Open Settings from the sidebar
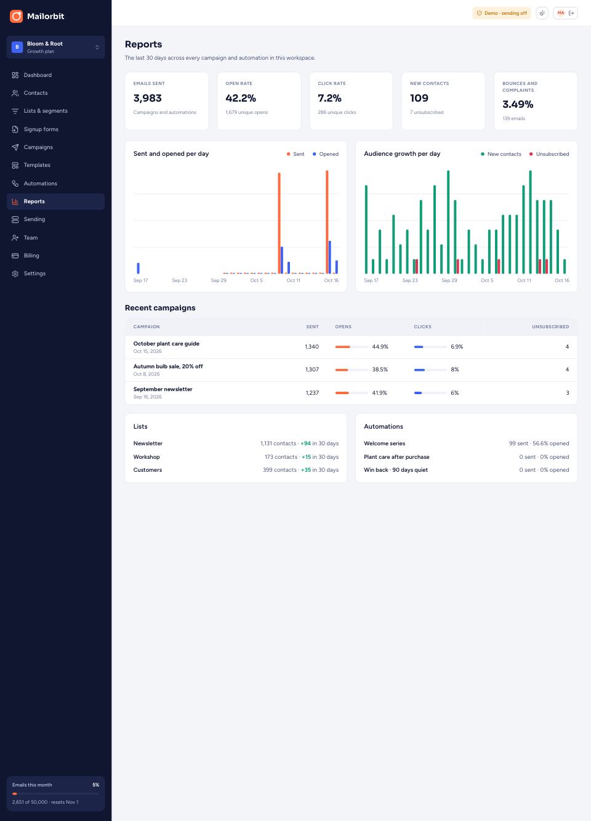591x821 pixels. click(55, 273)
